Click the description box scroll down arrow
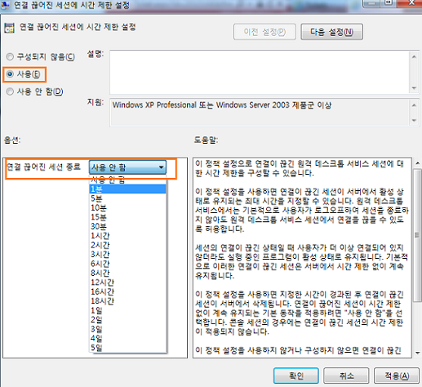 click(x=414, y=88)
